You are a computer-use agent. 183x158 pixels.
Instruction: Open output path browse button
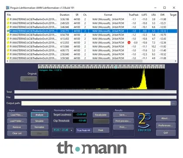coord(173,103)
